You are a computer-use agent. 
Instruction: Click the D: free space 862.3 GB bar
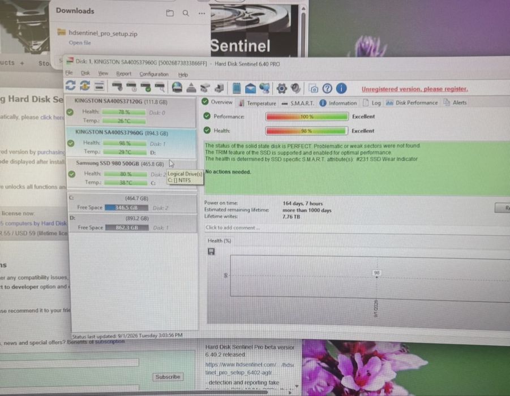(x=127, y=227)
